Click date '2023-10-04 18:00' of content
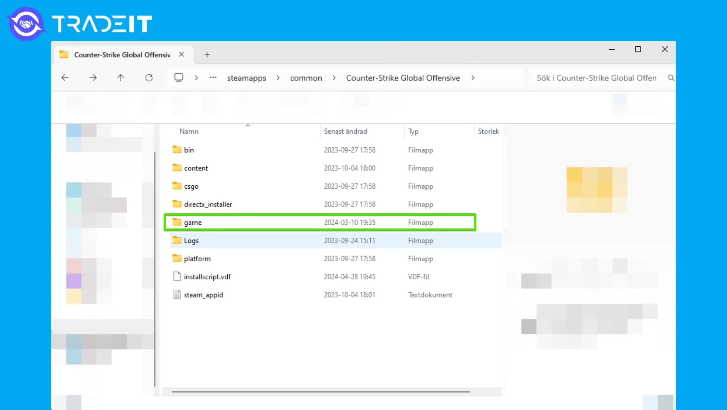This screenshot has height=410, width=727. [x=349, y=168]
